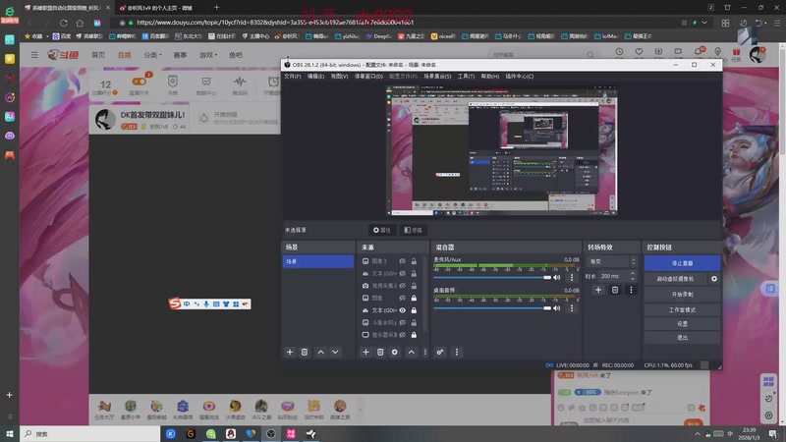
Task: Add a new scene in OBS Scenes panel
Action: [x=290, y=353]
